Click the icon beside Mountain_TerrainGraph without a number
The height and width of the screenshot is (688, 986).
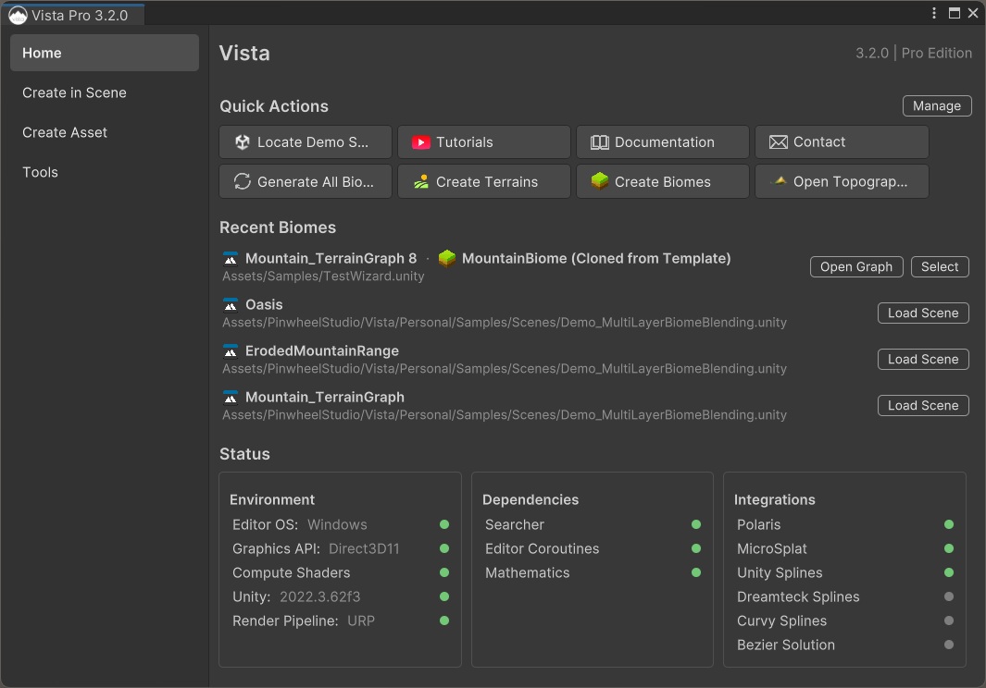pos(231,397)
